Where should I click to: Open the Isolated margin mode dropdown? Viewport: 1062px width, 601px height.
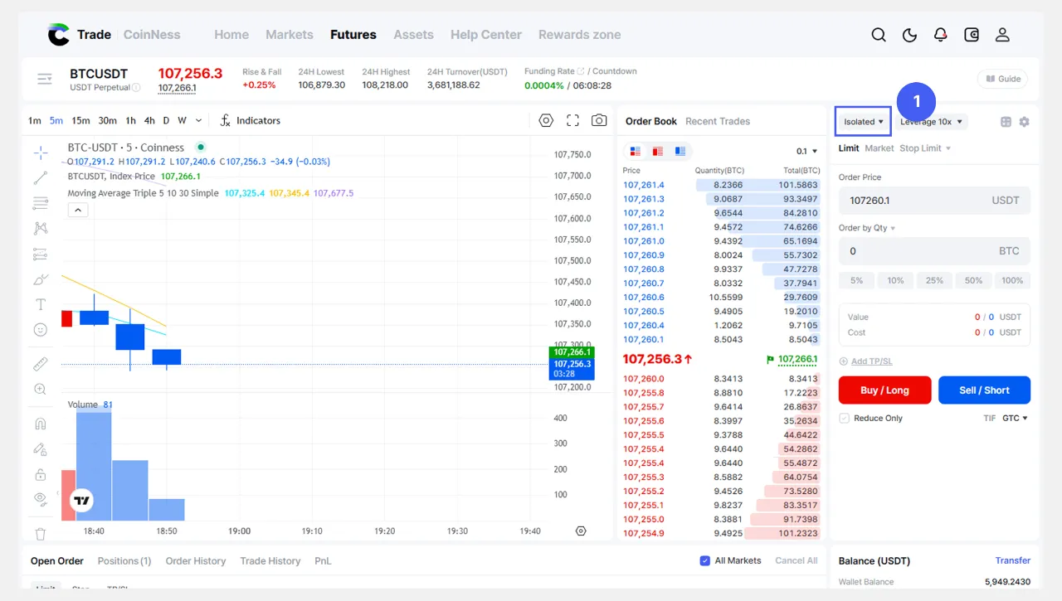(x=863, y=122)
